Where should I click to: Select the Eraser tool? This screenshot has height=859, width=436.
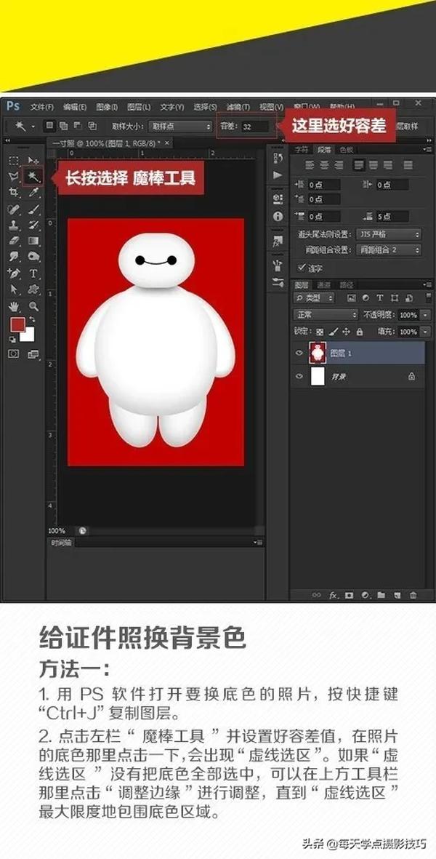point(15,241)
